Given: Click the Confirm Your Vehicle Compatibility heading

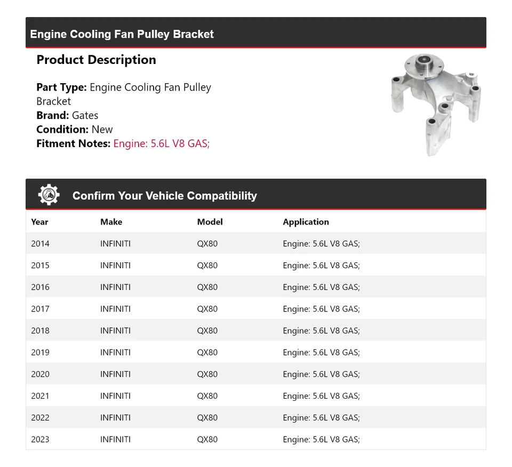Looking at the screenshot, I should tap(164, 196).
